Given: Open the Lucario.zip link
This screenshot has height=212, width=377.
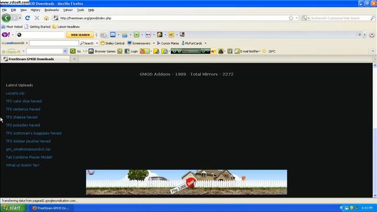Looking at the screenshot, I should [x=15, y=93].
